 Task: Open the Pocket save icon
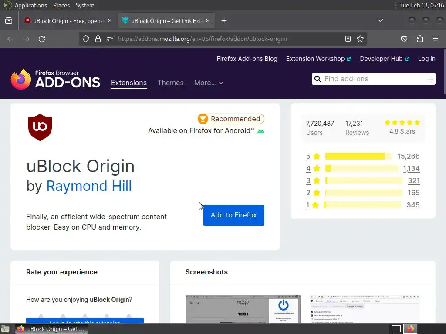point(404,39)
